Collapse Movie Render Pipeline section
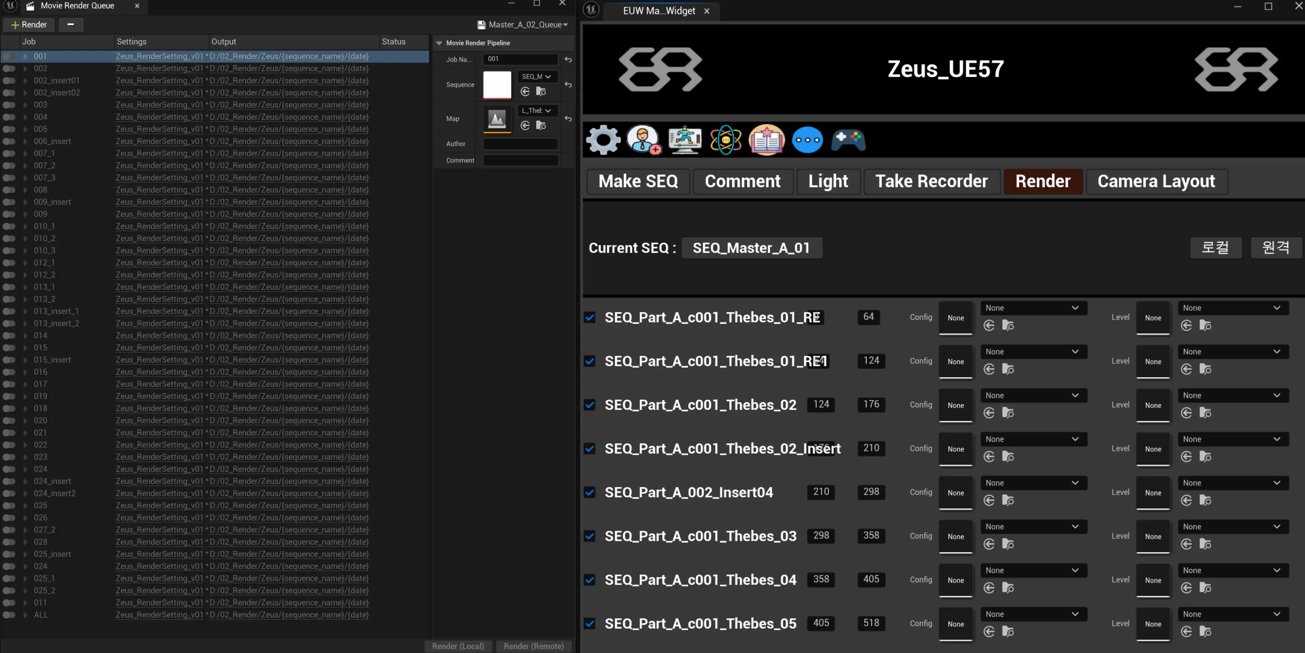1305x653 pixels. coord(439,43)
